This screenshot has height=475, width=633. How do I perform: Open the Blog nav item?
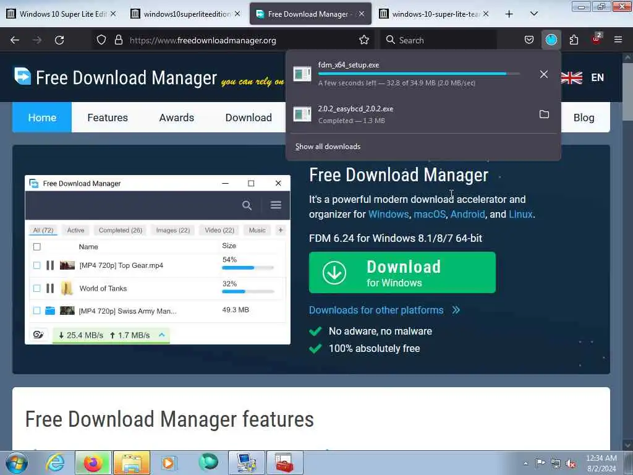pyautogui.click(x=584, y=118)
